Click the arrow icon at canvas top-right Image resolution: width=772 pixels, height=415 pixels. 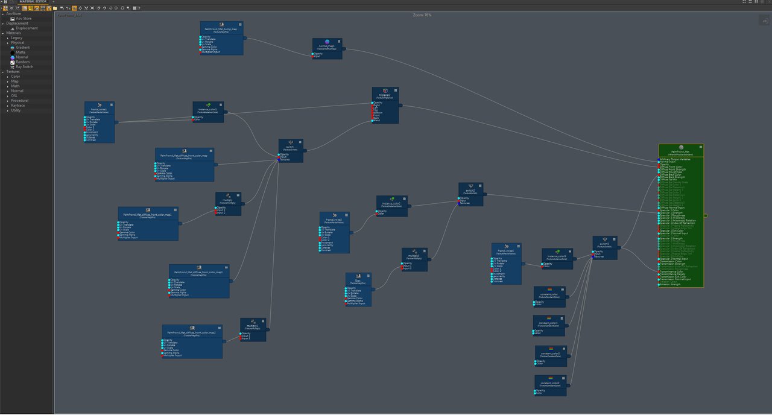point(765,21)
